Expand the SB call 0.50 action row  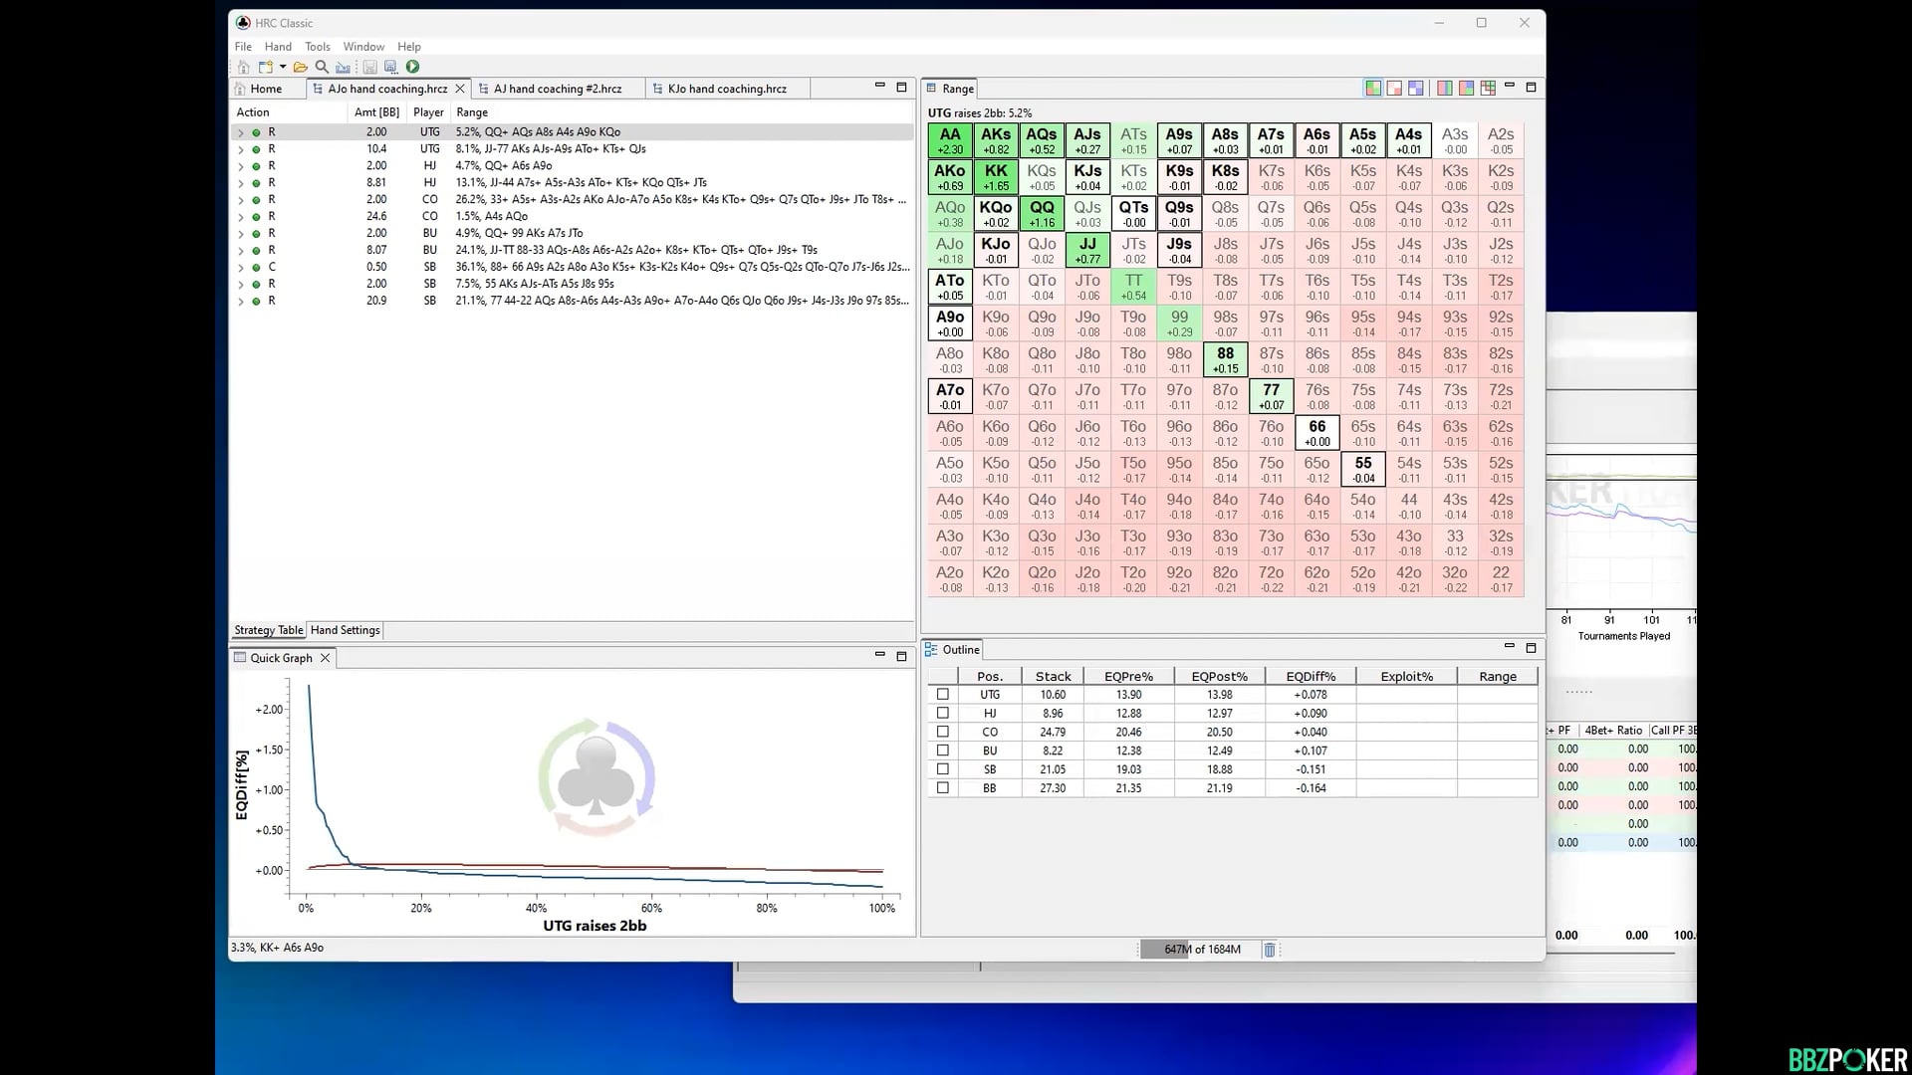click(240, 267)
